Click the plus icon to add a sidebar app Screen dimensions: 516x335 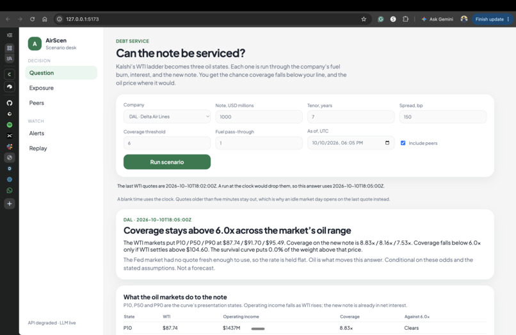click(10, 204)
